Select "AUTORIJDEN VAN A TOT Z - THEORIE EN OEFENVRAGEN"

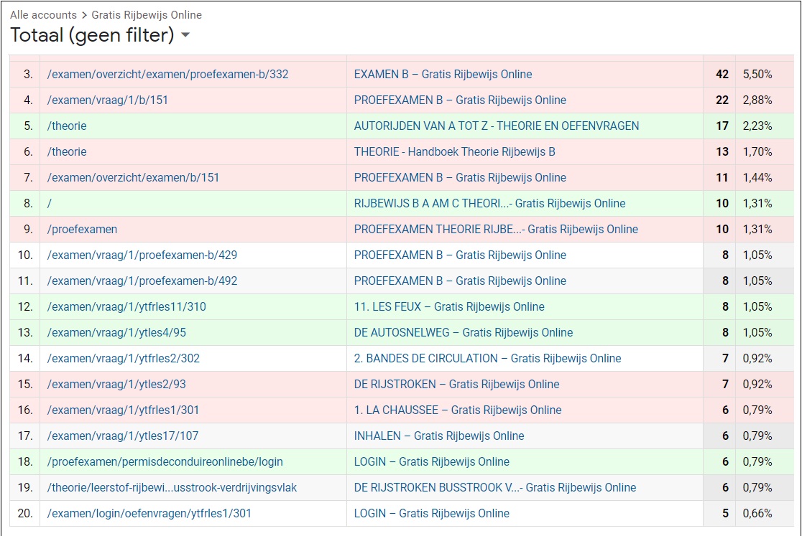pyautogui.click(x=497, y=126)
